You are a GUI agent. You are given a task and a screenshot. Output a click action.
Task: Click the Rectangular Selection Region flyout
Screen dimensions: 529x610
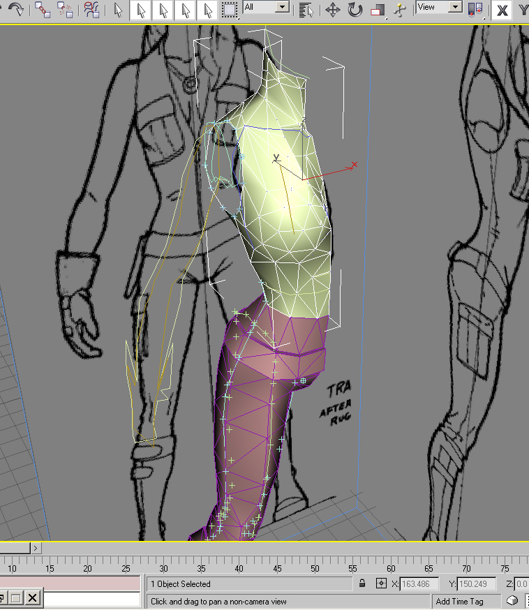tap(230, 10)
